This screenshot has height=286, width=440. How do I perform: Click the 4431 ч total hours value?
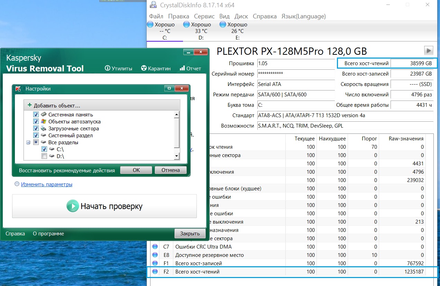coord(412,105)
